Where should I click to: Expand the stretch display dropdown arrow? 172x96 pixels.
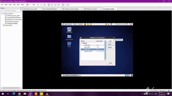(70, 5)
